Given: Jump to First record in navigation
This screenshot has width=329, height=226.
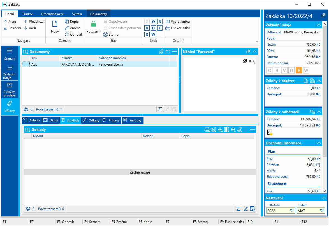Looking at the screenshot, I should pyautogui.click(x=10, y=21).
